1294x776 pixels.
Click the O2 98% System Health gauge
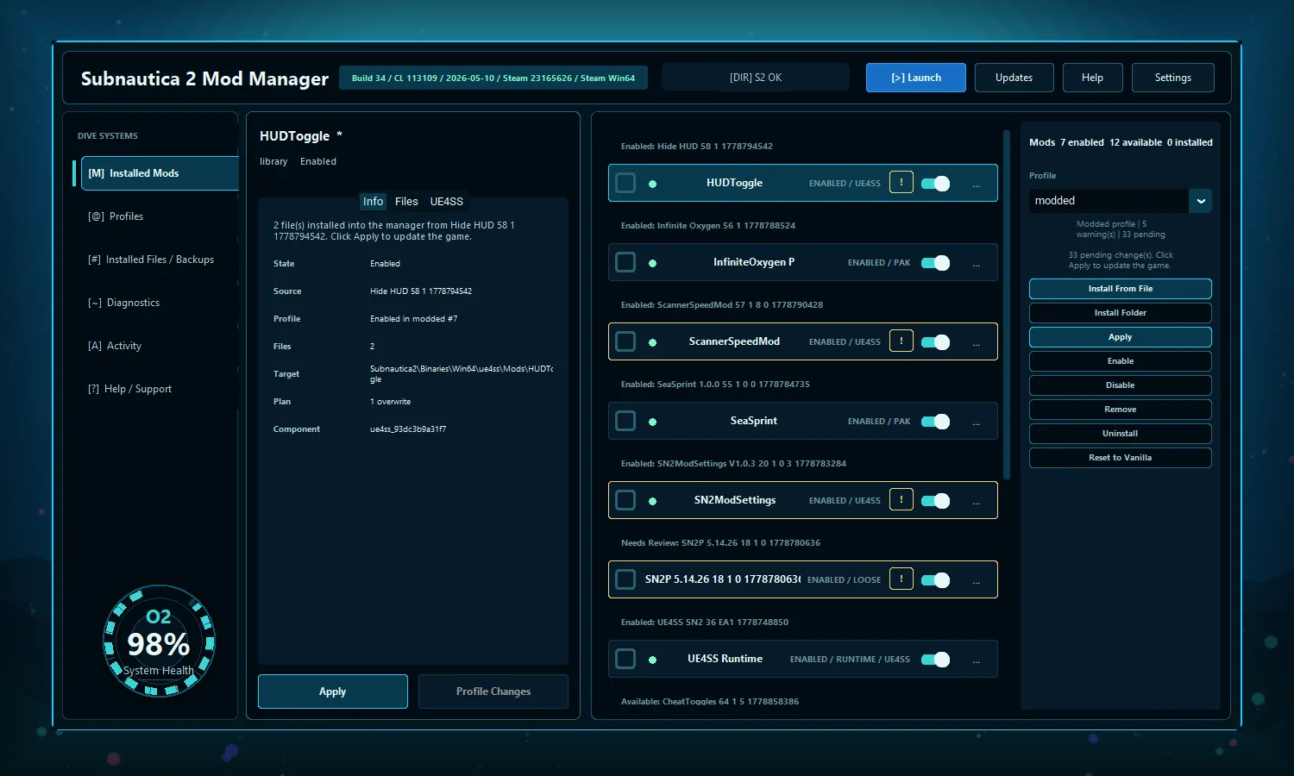coord(159,641)
